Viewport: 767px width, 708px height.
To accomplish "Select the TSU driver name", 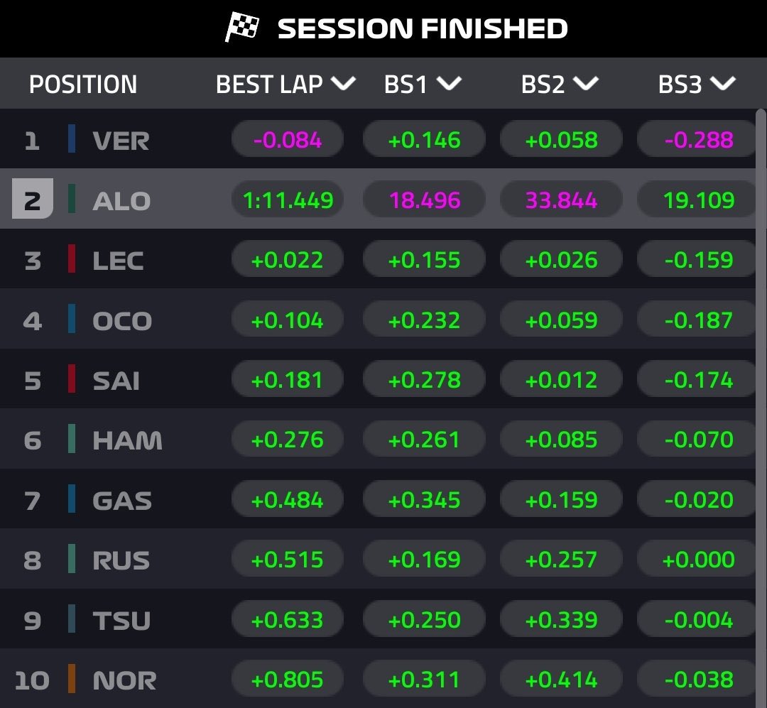I will coord(121,621).
